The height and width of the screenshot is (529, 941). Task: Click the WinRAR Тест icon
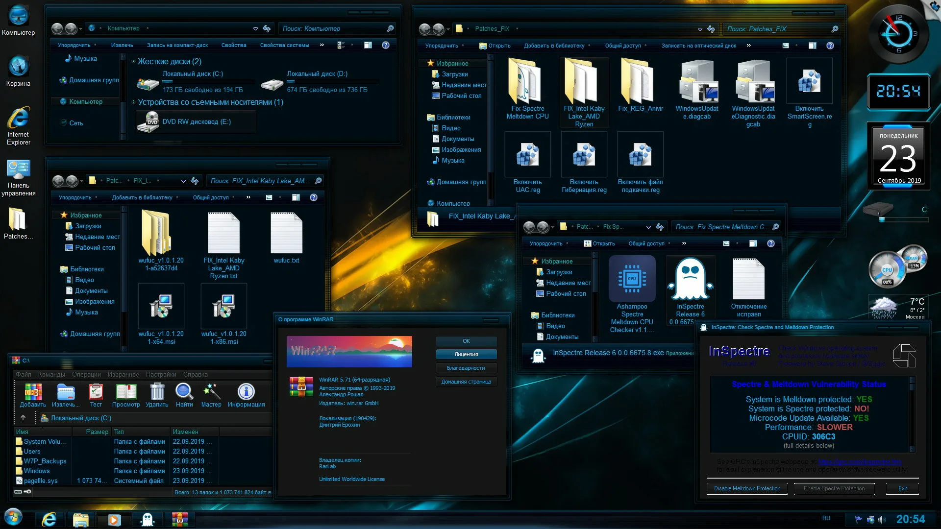coord(96,395)
